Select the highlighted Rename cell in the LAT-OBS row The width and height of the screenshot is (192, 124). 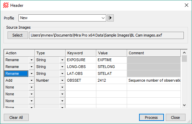pyautogui.click(x=16, y=73)
